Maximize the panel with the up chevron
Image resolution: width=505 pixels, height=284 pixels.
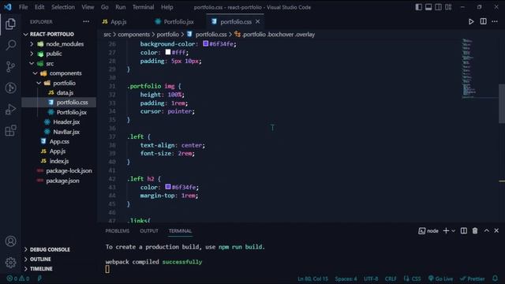point(486,230)
